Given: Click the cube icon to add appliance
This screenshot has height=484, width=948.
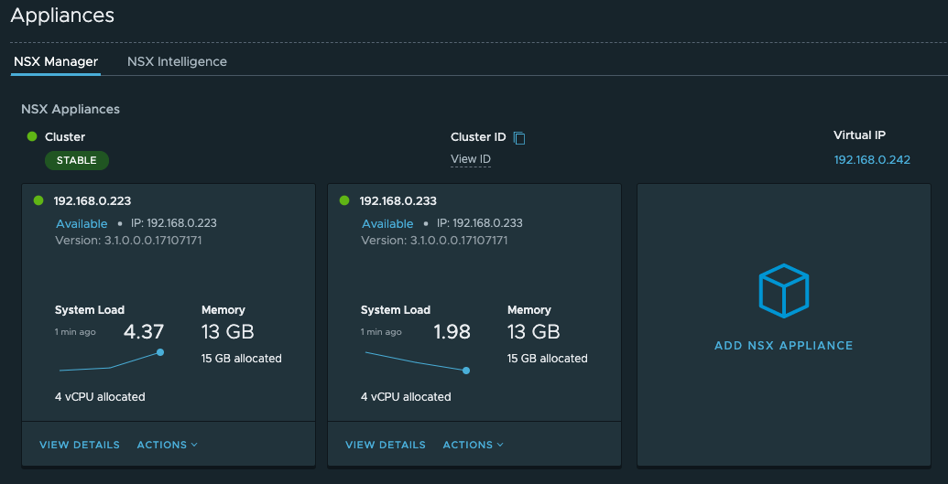Looking at the screenshot, I should 783,291.
